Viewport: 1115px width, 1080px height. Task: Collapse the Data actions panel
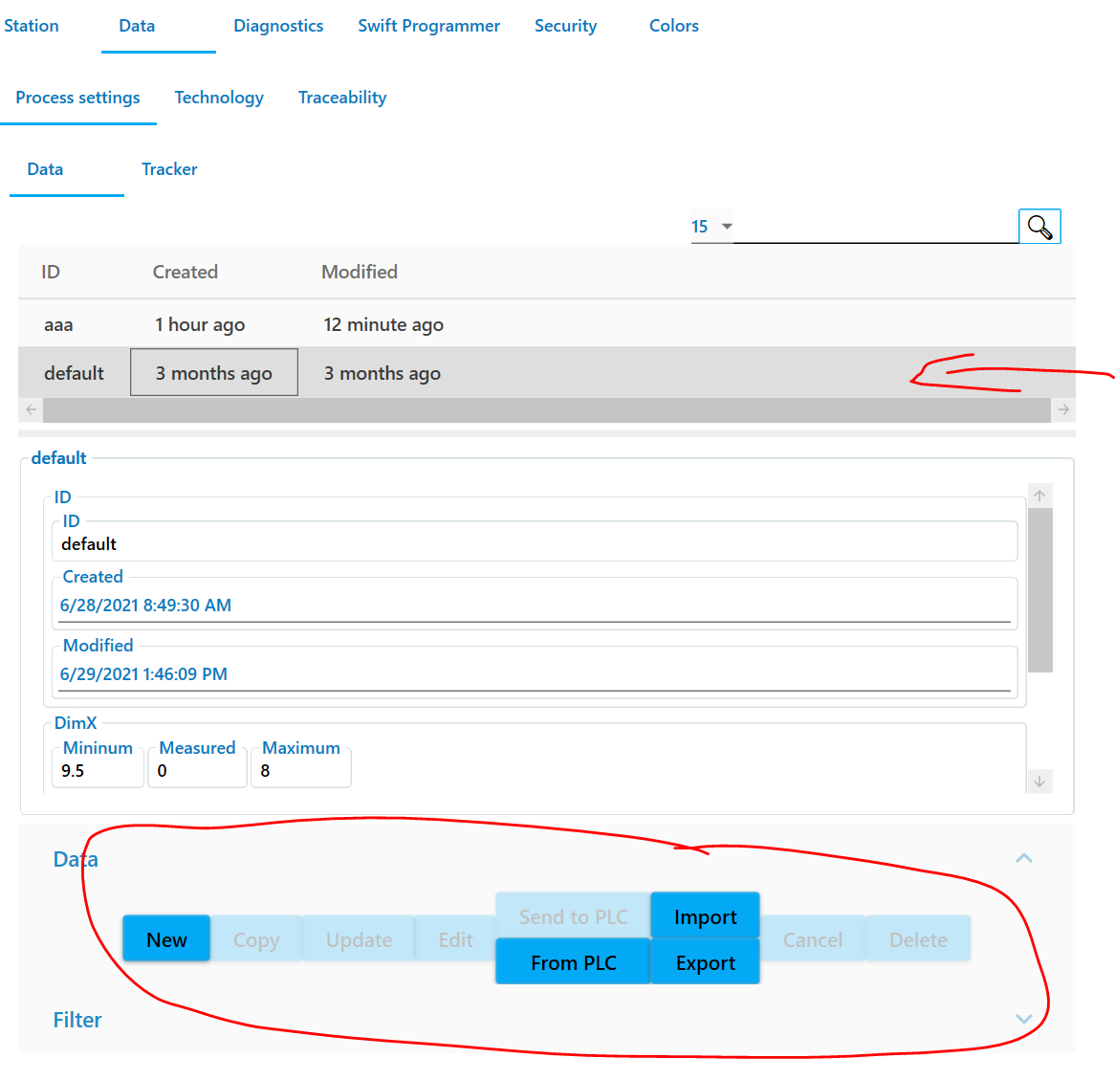[1024, 857]
